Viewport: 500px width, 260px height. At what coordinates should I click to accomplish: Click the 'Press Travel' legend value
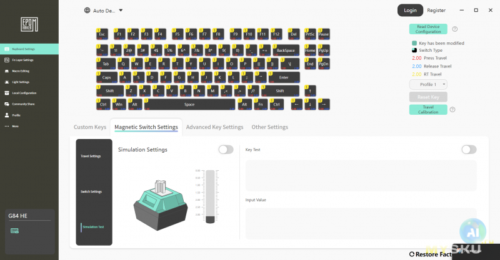(429, 58)
